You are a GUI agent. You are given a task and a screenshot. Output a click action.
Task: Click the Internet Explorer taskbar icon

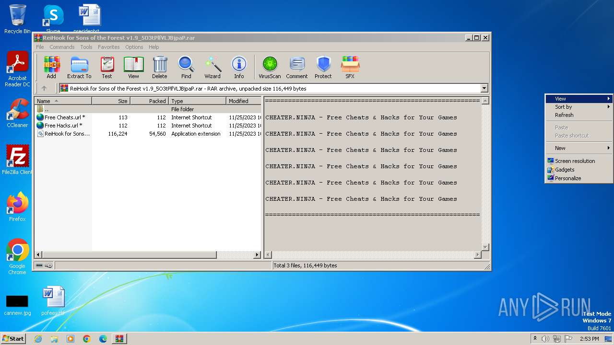click(x=38, y=339)
